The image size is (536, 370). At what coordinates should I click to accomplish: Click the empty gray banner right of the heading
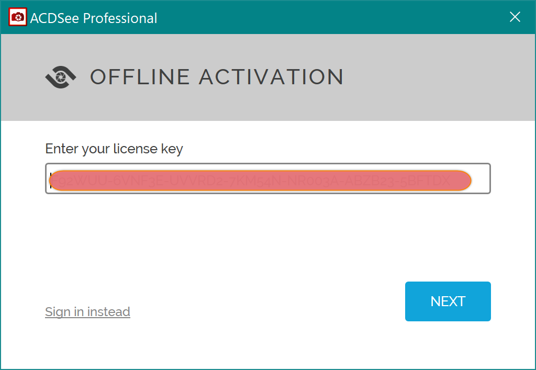click(434, 77)
